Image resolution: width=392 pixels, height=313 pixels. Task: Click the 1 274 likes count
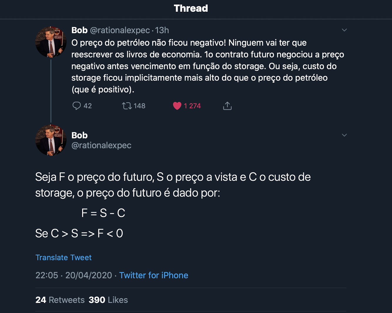(x=192, y=106)
